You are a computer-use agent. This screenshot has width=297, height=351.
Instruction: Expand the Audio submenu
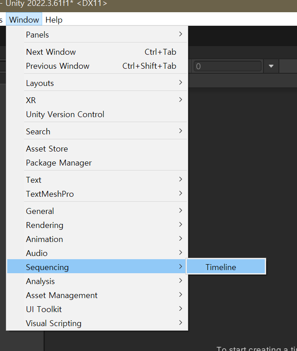[x=97, y=253]
